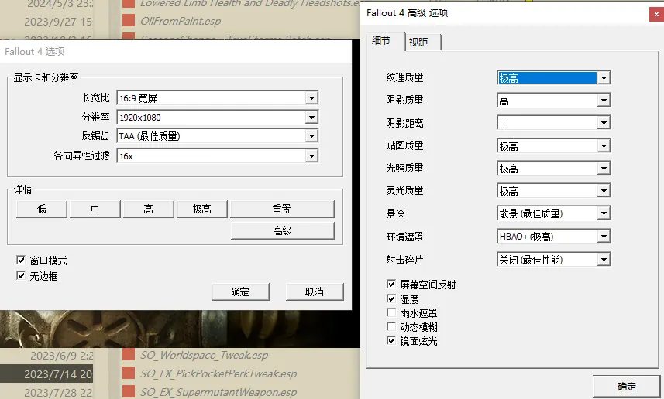Click the red icon beside SO_EX_SupermutantWeapon.esp

click(129, 391)
